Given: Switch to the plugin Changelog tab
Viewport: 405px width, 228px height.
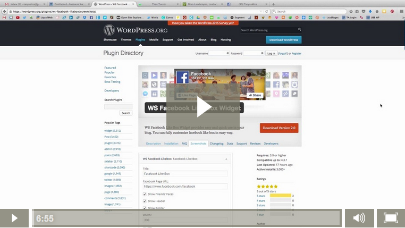Looking at the screenshot, I should (216, 143).
